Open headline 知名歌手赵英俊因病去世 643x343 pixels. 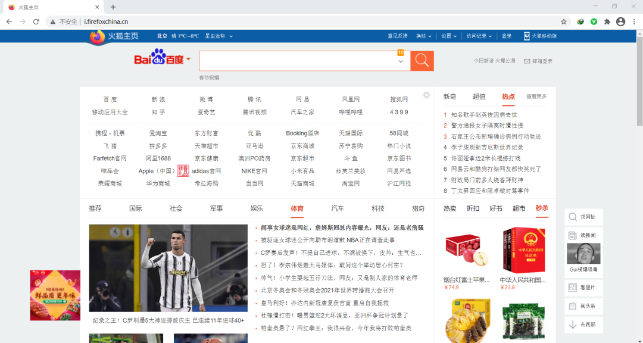[x=484, y=115]
